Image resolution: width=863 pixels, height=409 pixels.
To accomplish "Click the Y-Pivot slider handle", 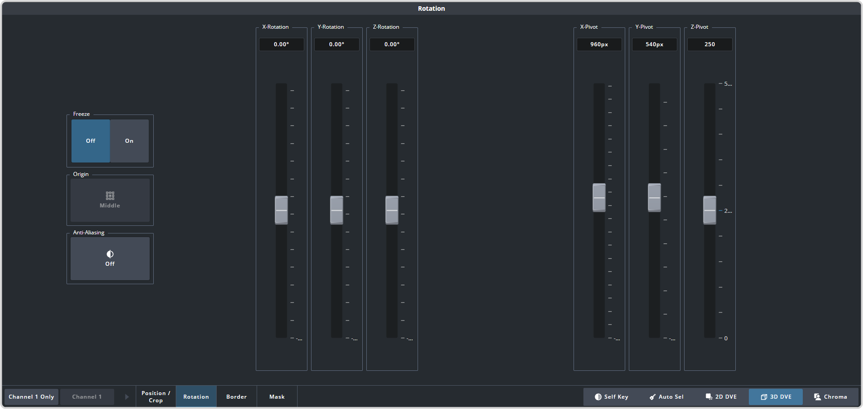I will click(x=654, y=198).
